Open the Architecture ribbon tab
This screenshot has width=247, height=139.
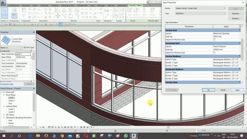coord(14,5)
